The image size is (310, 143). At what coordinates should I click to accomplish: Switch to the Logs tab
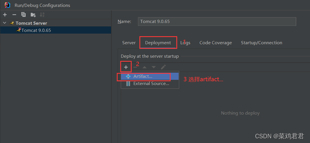click(x=185, y=43)
